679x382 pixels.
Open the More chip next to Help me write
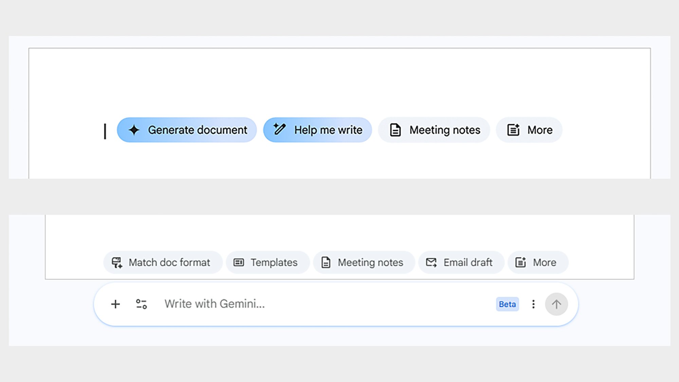tap(529, 130)
